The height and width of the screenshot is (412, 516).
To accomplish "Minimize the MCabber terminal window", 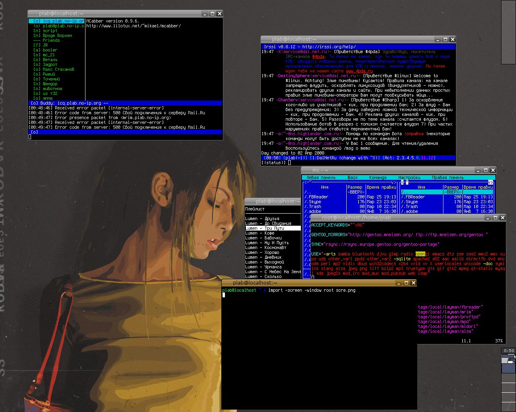I will (205, 14).
